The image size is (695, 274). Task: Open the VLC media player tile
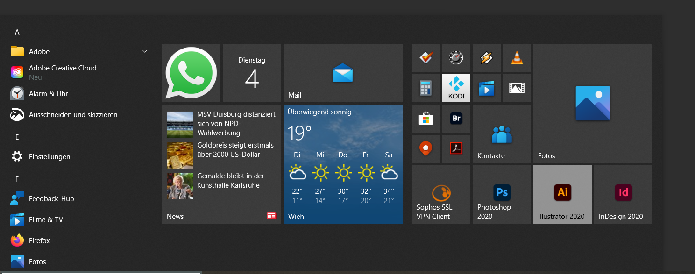(x=517, y=58)
